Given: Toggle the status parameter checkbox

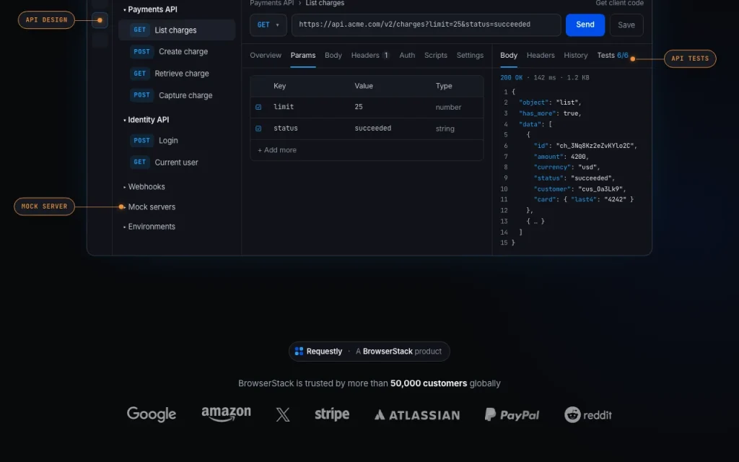Looking at the screenshot, I should tap(258, 128).
